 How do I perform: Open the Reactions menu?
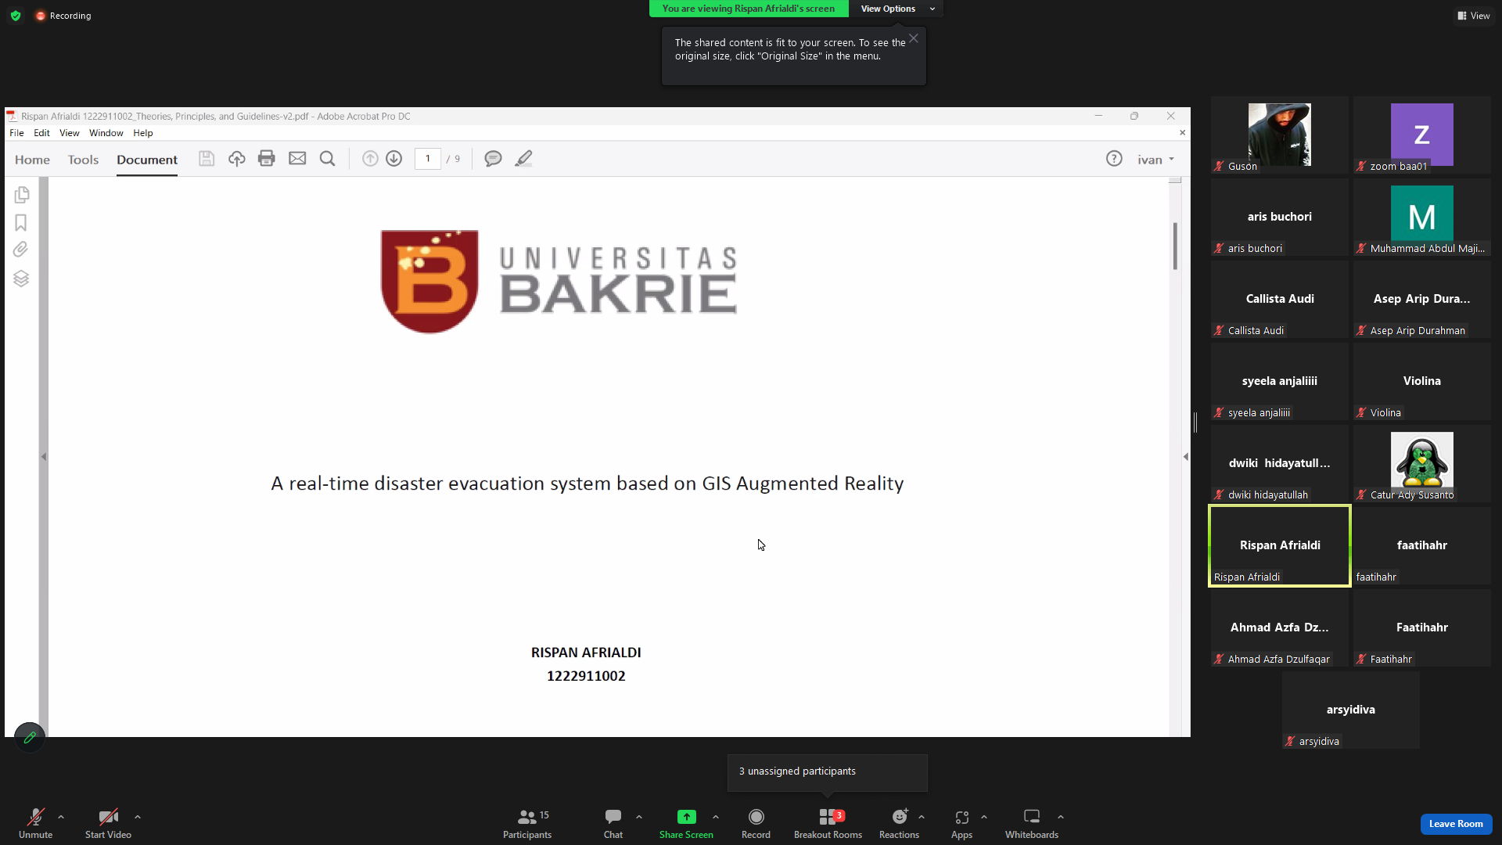(899, 824)
